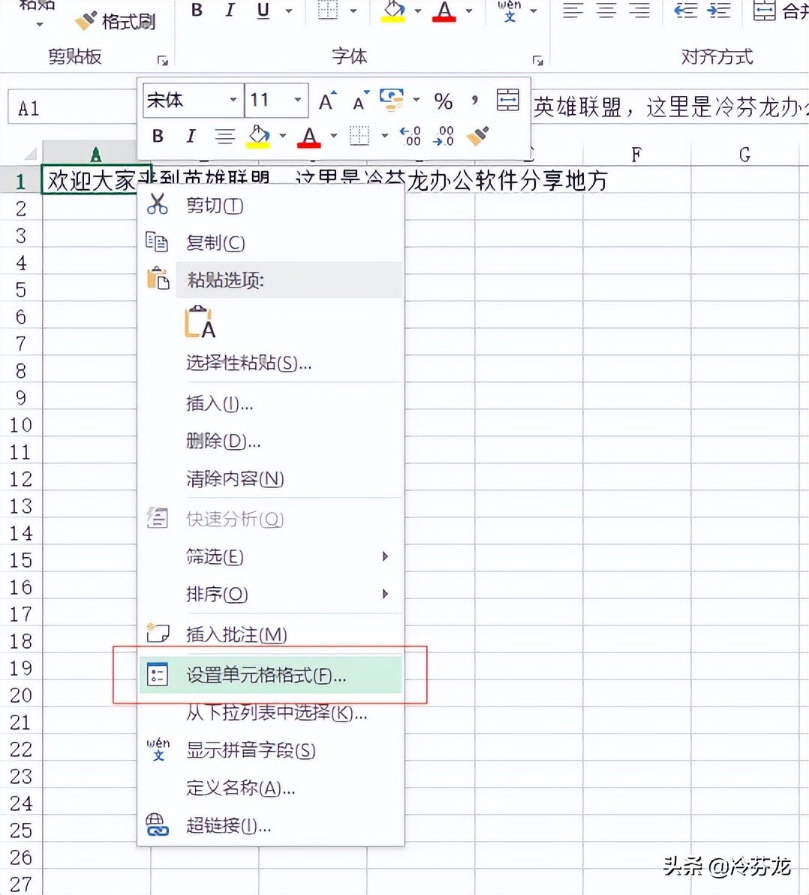Decrease font size in mini toolbar

360,101
